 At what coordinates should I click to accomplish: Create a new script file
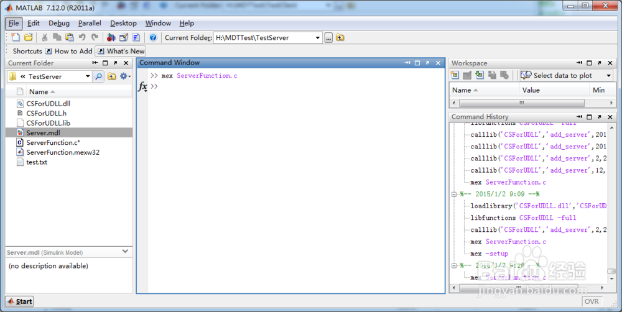pos(16,37)
